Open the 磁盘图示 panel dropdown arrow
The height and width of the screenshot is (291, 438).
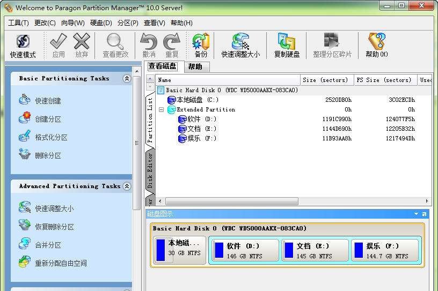point(416,214)
